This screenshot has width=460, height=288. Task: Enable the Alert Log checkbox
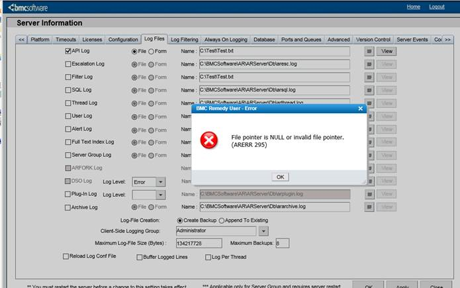click(x=68, y=129)
